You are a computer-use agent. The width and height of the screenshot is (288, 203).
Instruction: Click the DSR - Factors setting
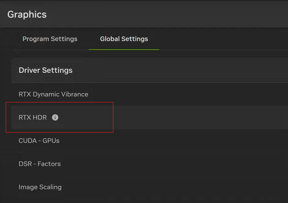[x=40, y=164]
